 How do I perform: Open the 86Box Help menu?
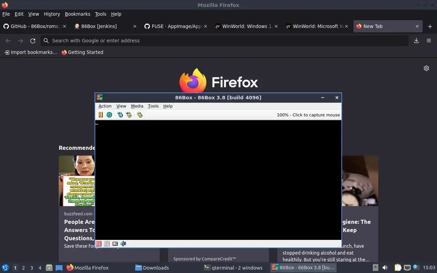click(x=168, y=106)
